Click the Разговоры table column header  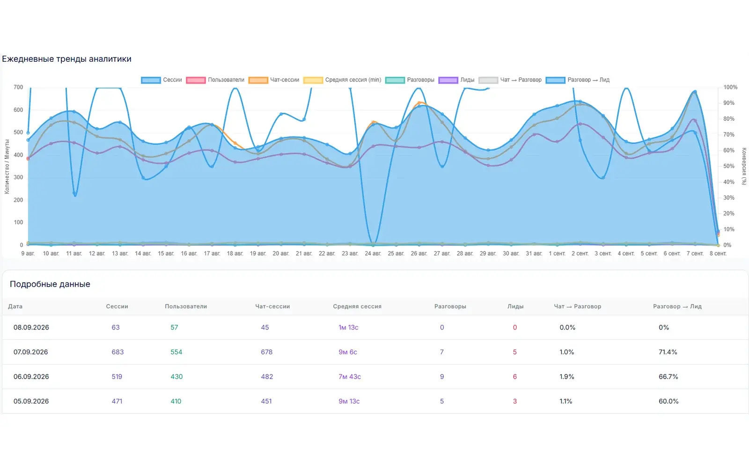pos(450,307)
